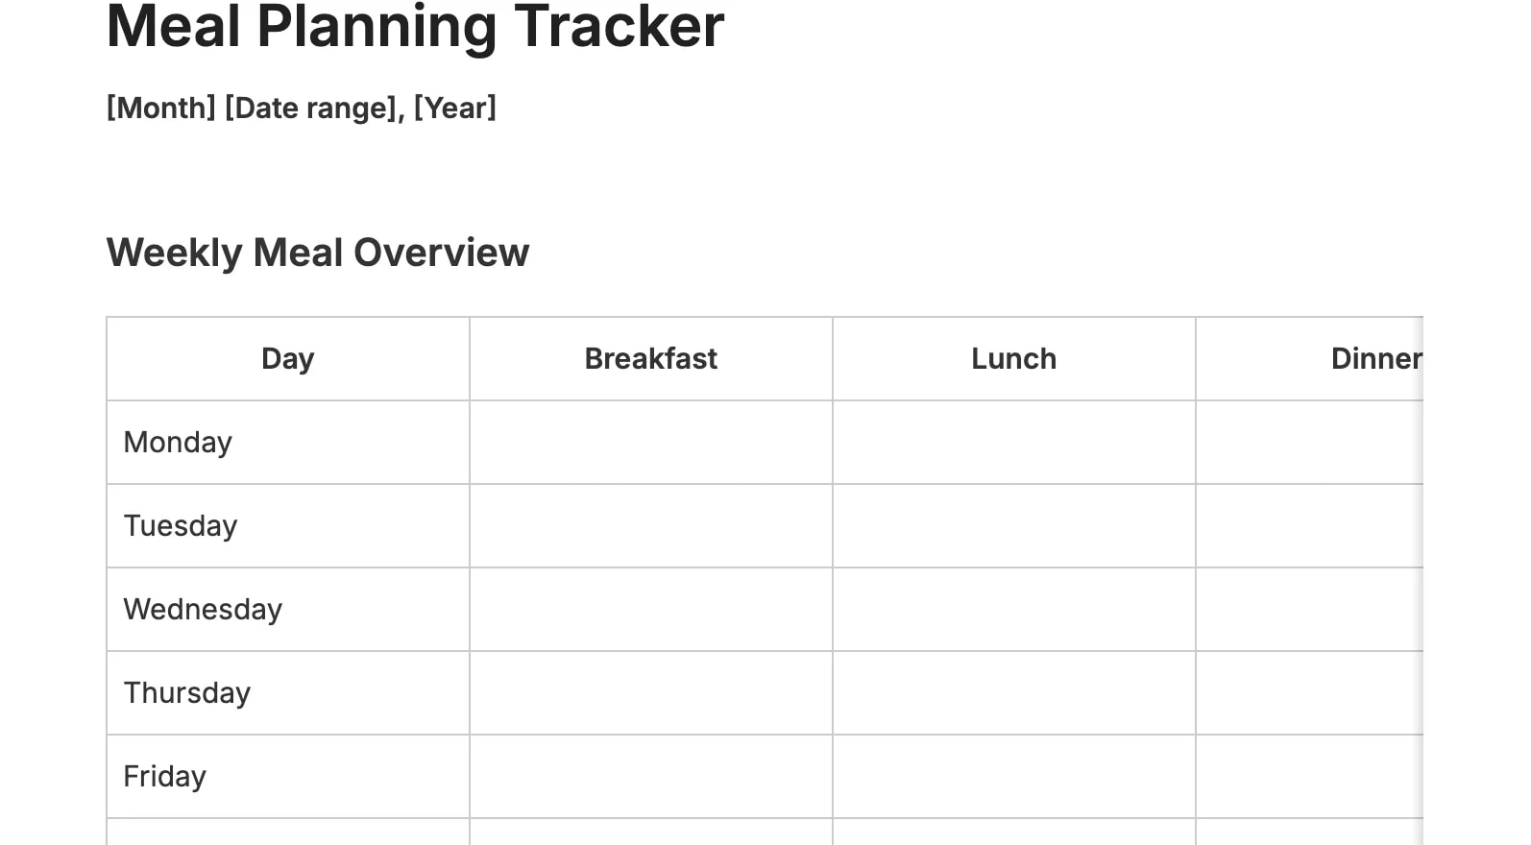Place cursor in Friday's Lunch cell
The image size is (1531, 845).
pos(1013,776)
